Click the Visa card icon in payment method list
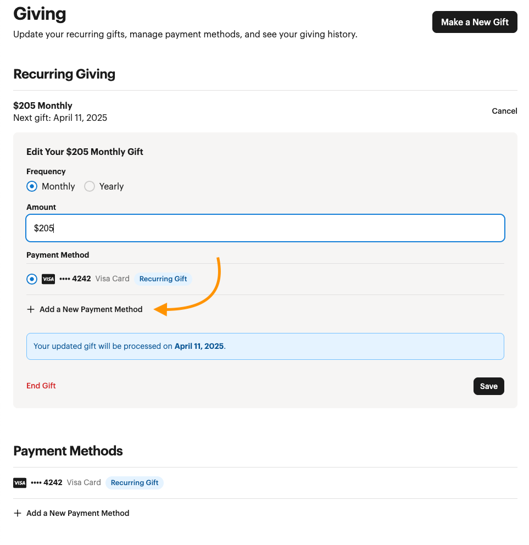This screenshot has width=529, height=545. pyautogui.click(x=48, y=279)
